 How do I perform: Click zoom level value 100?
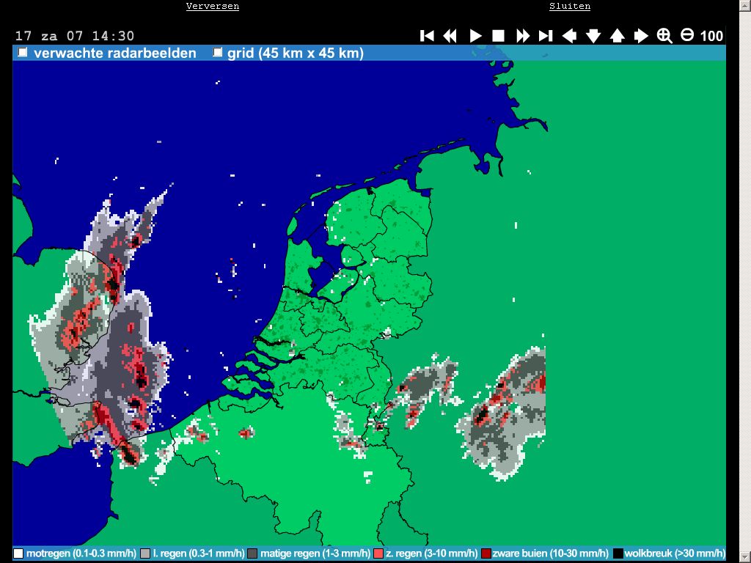711,36
